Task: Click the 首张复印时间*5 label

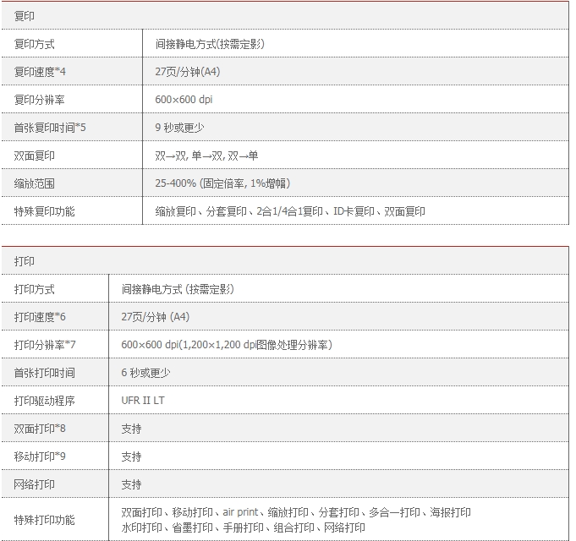Action: [x=50, y=128]
